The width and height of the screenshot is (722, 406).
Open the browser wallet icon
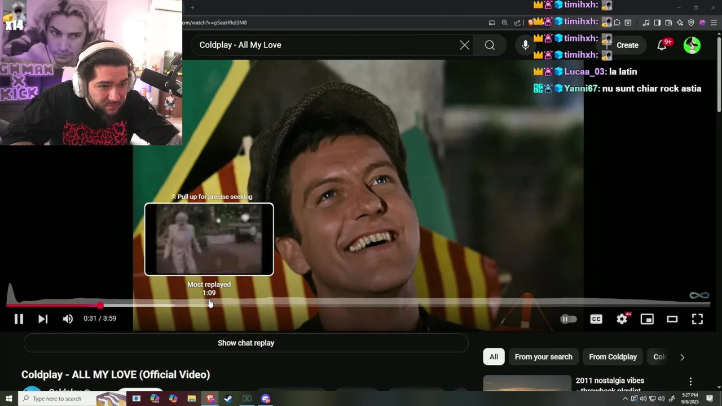tap(668, 23)
